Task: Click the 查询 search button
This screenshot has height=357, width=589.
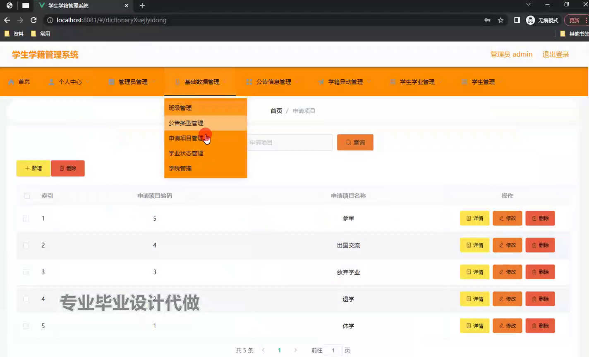Action: pyautogui.click(x=355, y=143)
